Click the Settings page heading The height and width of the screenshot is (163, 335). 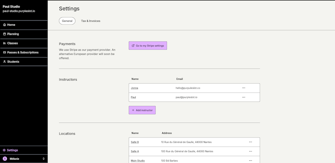pos(69,8)
